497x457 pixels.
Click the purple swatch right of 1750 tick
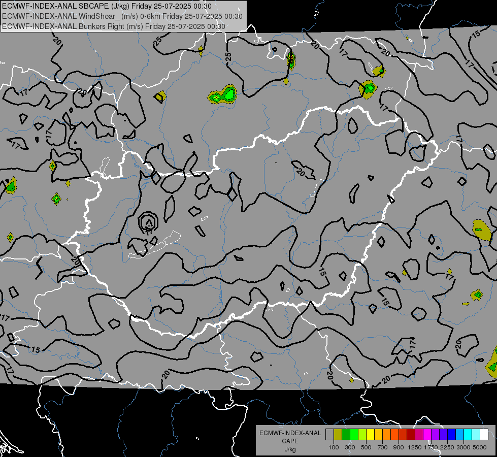click(x=436, y=435)
